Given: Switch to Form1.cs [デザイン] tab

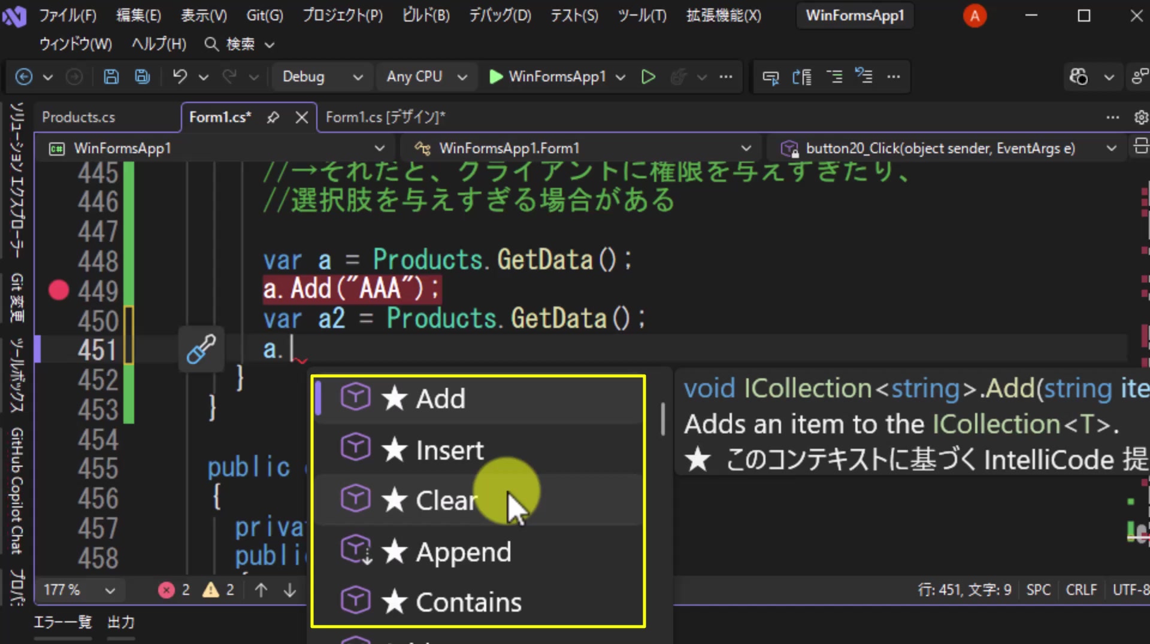Looking at the screenshot, I should click(x=385, y=117).
